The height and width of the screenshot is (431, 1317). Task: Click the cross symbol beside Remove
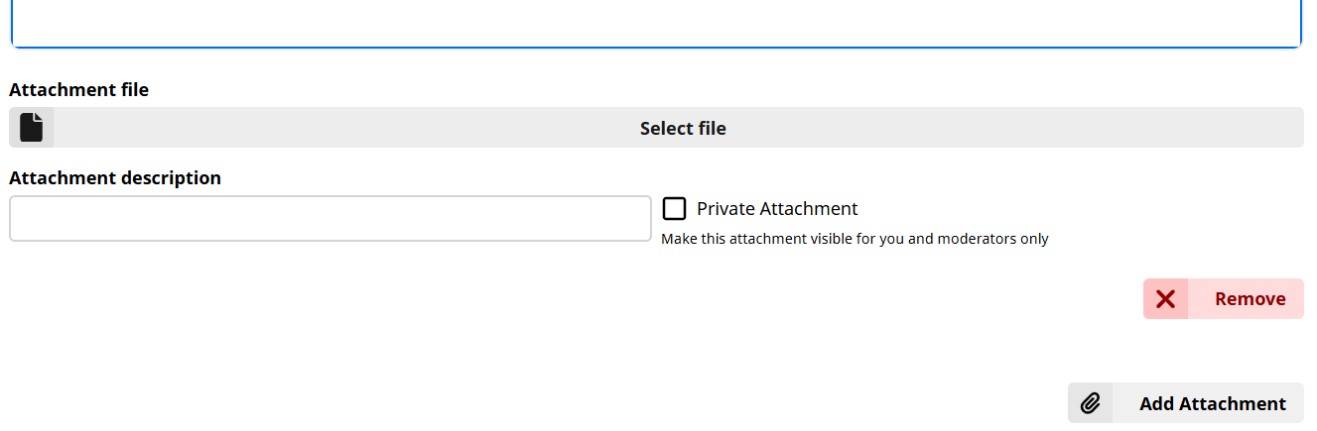[x=1165, y=299]
